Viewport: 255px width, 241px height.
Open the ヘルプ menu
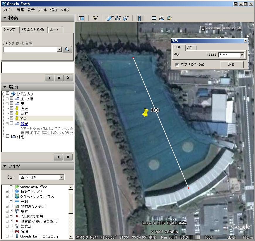tap(65, 10)
